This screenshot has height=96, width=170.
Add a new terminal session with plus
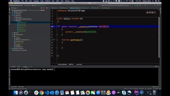point(31,66)
